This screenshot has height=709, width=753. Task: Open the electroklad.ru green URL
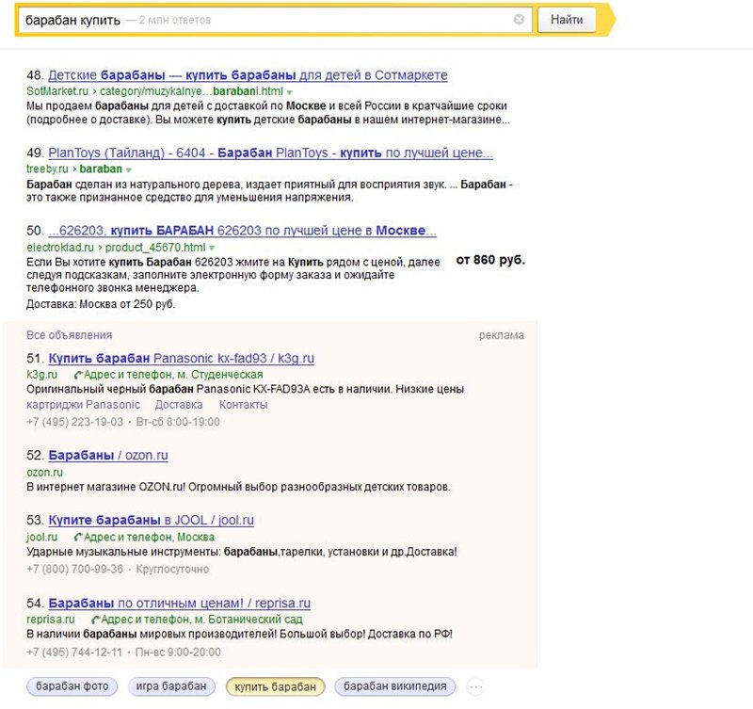point(60,248)
